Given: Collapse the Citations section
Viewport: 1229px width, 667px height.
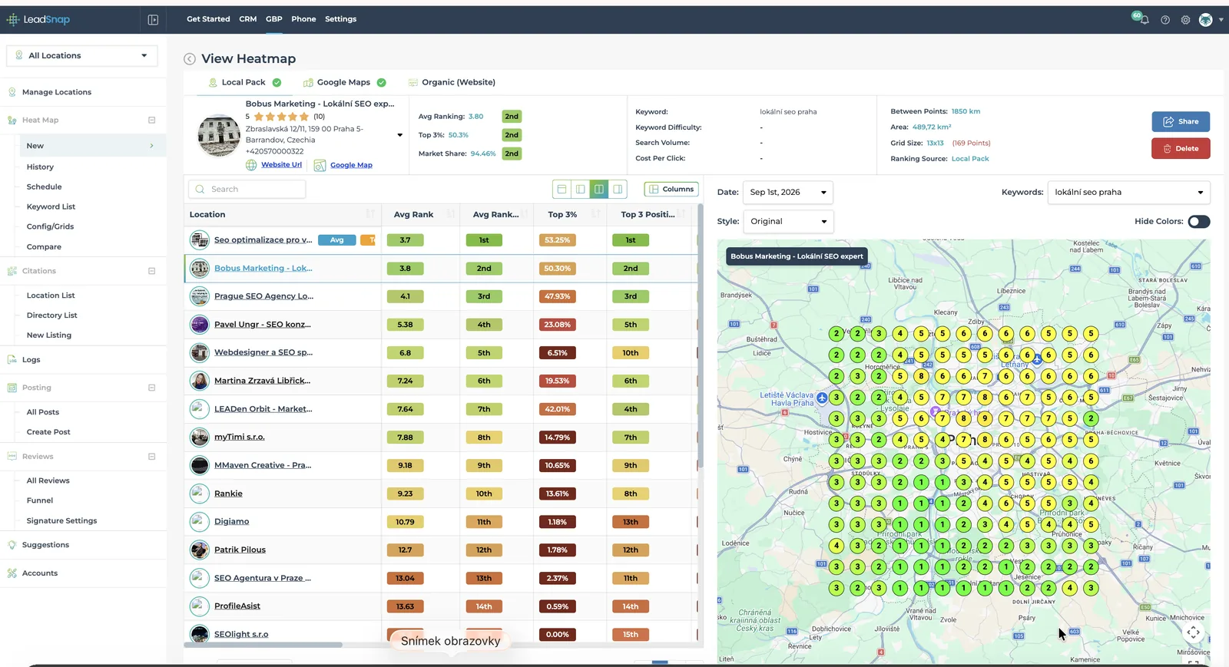Looking at the screenshot, I should [151, 271].
